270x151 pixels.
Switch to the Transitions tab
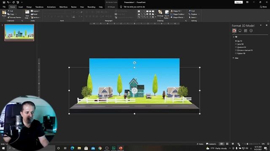pos(39,7)
